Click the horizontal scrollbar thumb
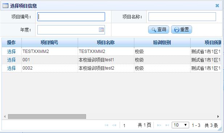Image resolution: width=224 pixels, height=133 pixels. click(47, 116)
